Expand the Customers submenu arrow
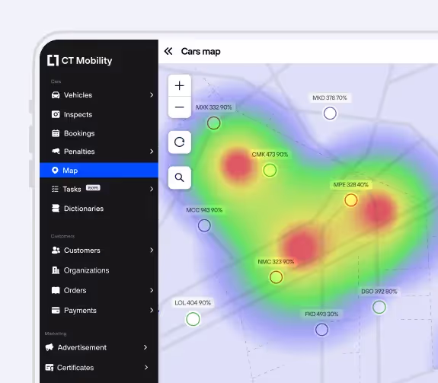Viewport: 438px width, 383px height. (152, 250)
